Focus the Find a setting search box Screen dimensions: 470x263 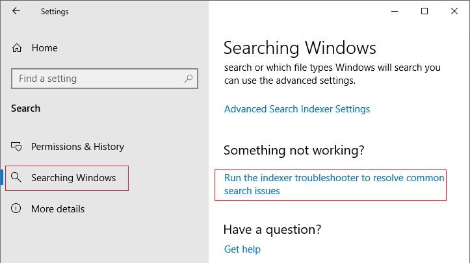[x=105, y=79]
